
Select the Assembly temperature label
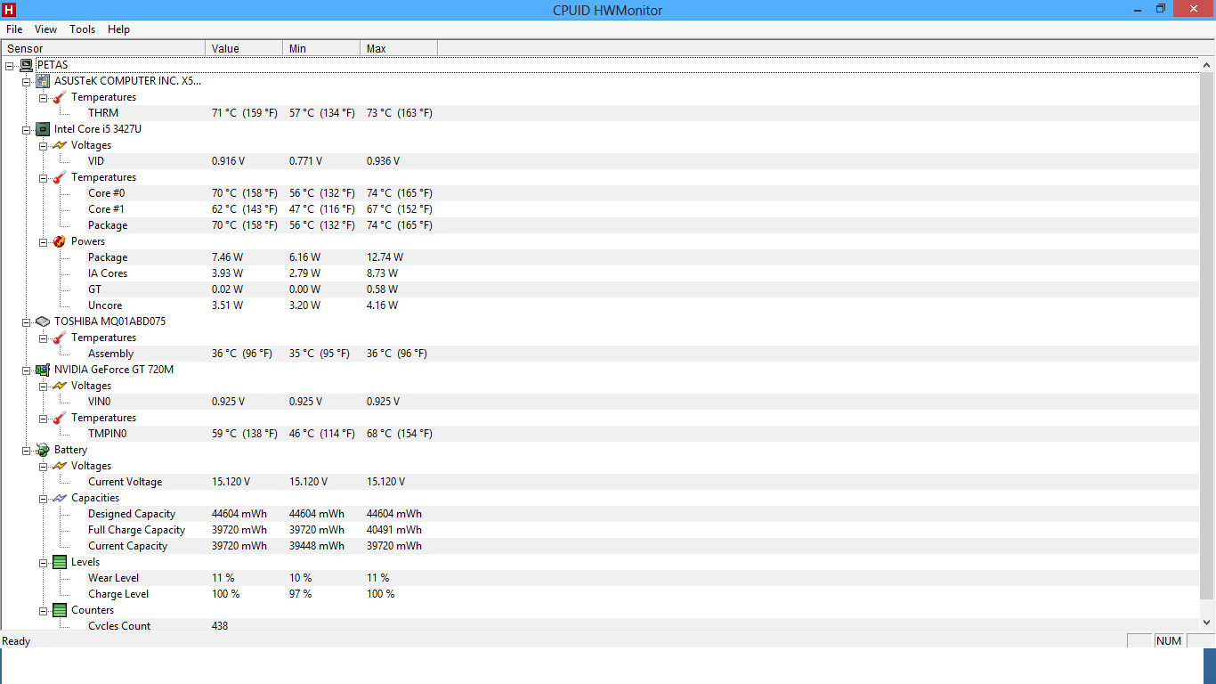(110, 354)
